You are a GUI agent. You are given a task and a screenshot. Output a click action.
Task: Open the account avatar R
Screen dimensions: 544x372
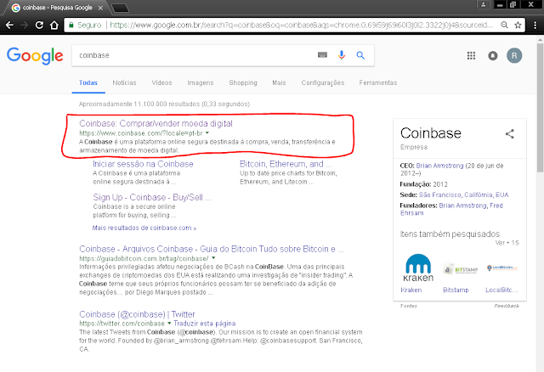[x=514, y=55]
